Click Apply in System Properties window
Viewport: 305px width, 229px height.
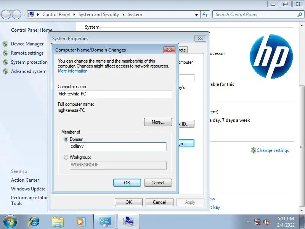point(190,202)
